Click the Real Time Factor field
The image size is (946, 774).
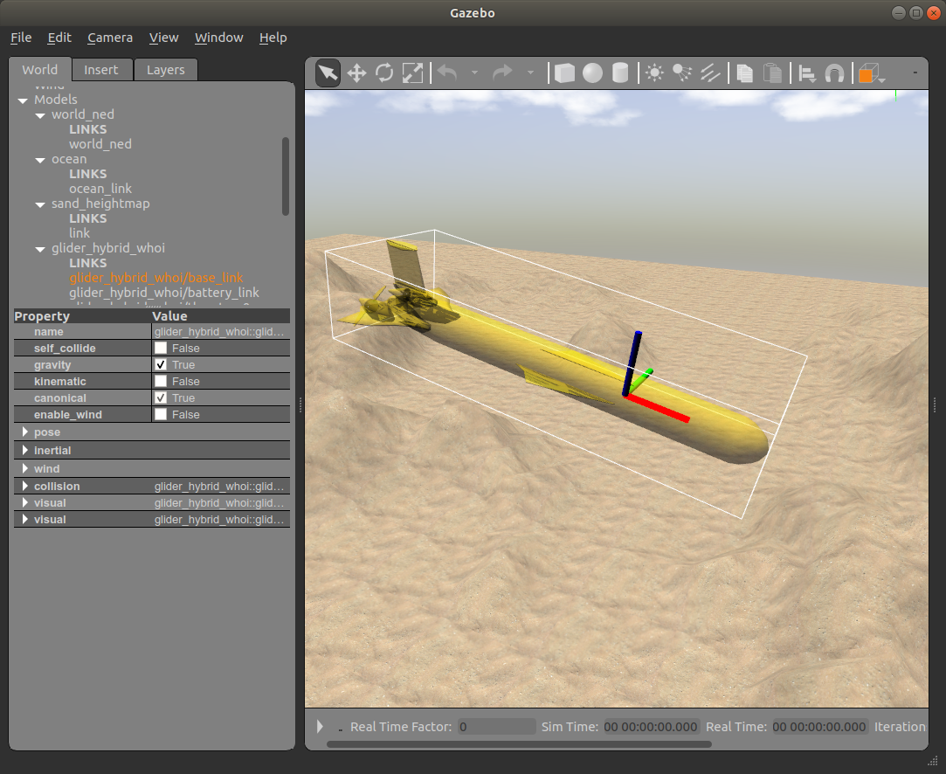pyautogui.click(x=496, y=727)
